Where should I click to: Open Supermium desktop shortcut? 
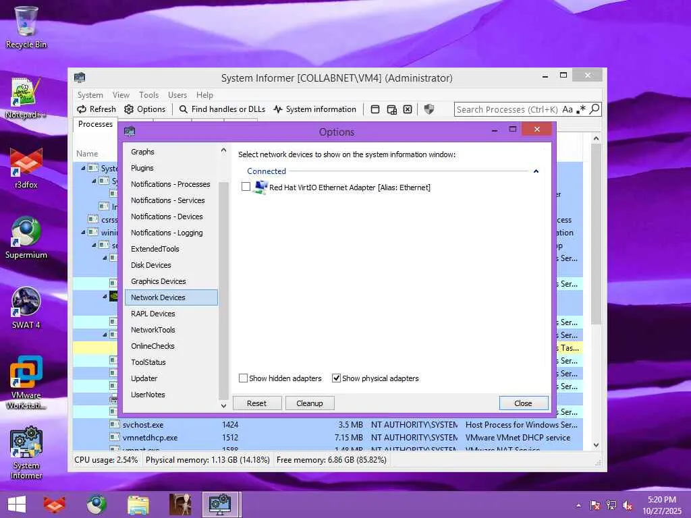coord(26,238)
